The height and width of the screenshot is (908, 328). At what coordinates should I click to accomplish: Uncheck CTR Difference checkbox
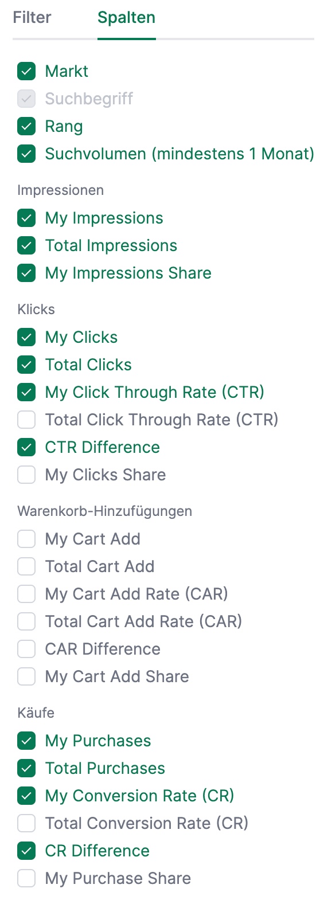coord(26,448)
